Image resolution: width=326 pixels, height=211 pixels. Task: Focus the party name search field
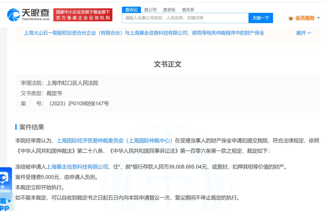[185, 18]
